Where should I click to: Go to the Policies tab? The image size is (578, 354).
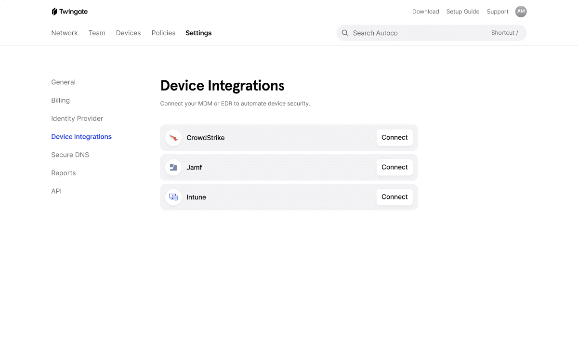coord(164,33)
